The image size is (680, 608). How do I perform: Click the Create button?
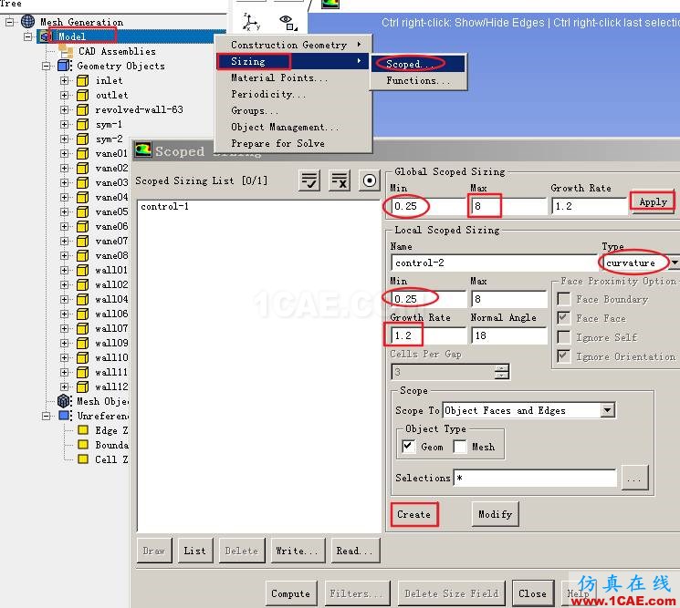click(x=414, y=514)
